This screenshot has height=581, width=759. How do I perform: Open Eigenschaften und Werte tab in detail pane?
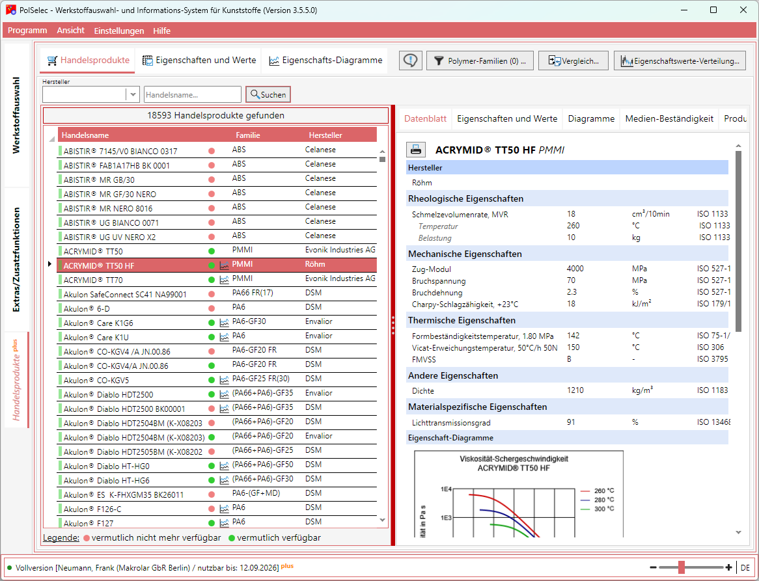(507, 118)
